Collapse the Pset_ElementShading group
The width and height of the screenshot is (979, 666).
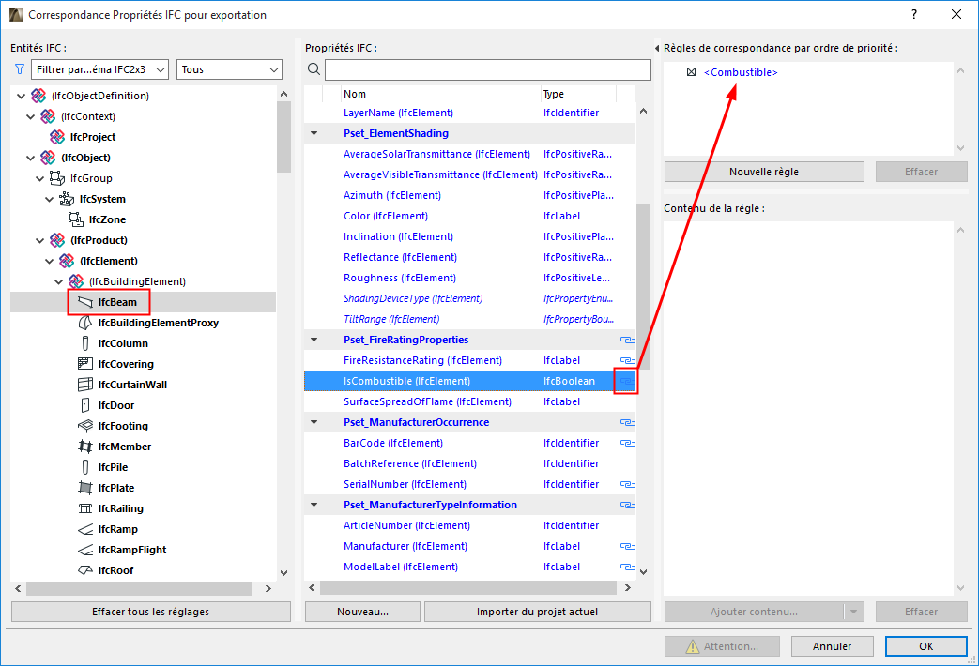click(314, 133)
